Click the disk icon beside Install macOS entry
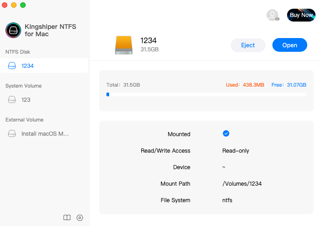Image resolution: width=321 pixels, height=226 pixels. click(12, 134)
